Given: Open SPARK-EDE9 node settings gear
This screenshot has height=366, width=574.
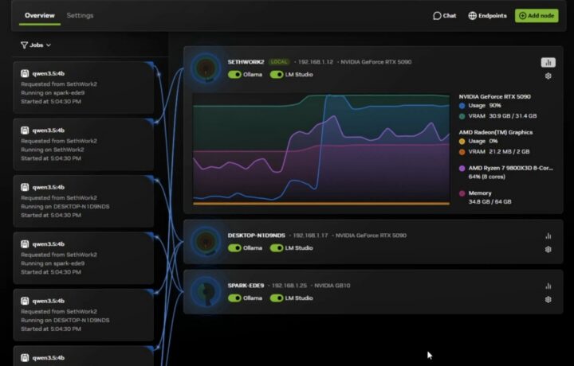Looking at the screenshot, I should point(548,299).
